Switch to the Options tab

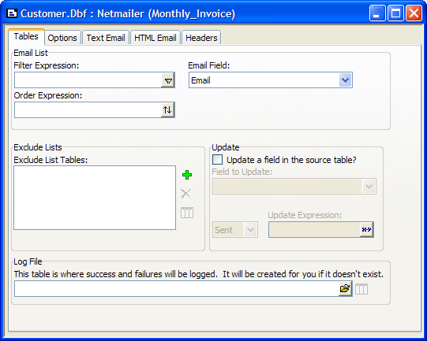(62, 38)
